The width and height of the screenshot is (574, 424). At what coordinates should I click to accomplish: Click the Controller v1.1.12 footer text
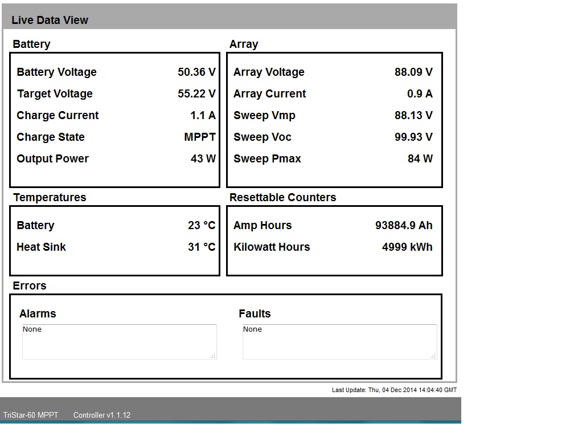(x=102, y=415)
